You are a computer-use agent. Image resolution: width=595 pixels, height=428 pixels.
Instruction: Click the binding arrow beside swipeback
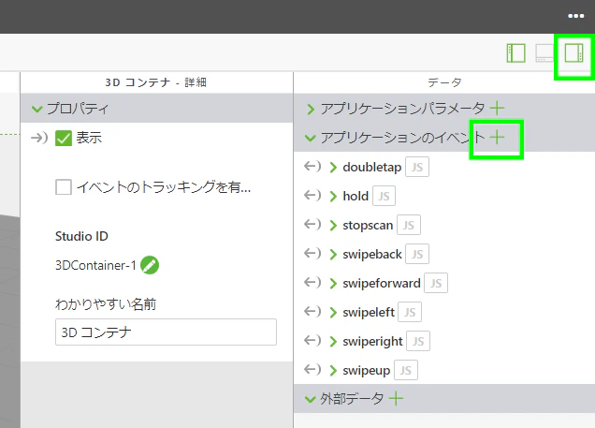click(x=312, y=253)
